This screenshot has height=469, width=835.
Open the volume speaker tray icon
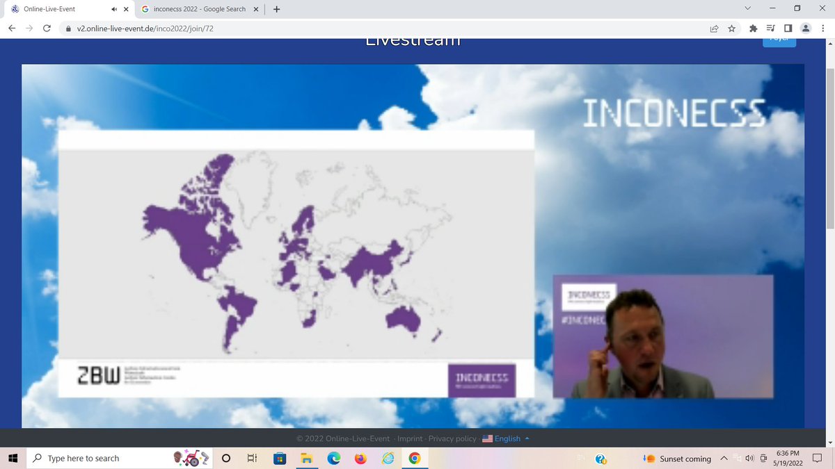tap(749, 459)
